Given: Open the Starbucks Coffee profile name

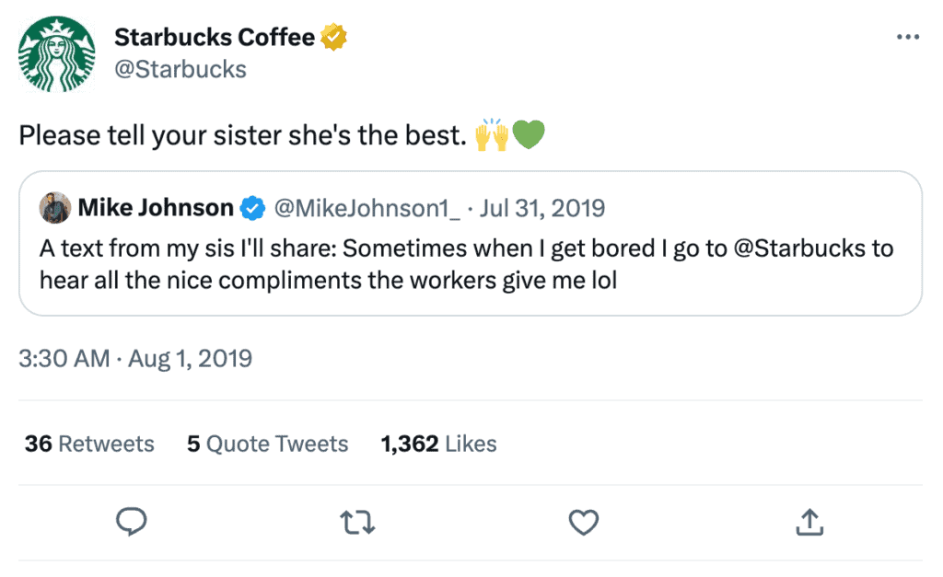Looking at the screenshot, I should (215, 38).
